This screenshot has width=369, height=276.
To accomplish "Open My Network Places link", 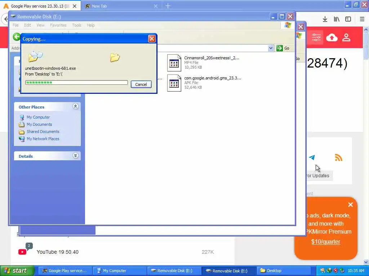I will point(43,139).
